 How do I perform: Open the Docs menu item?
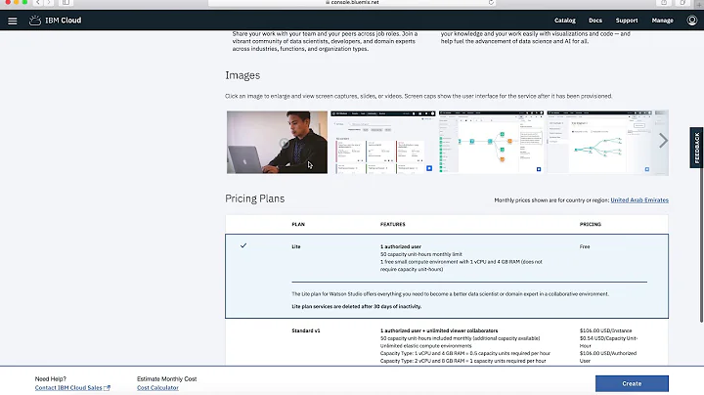pyautogui.click(x=595, y=21)
